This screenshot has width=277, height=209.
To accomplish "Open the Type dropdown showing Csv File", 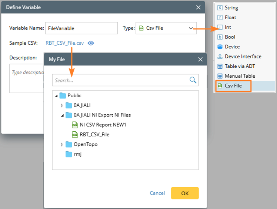I will tap(166, 28).
